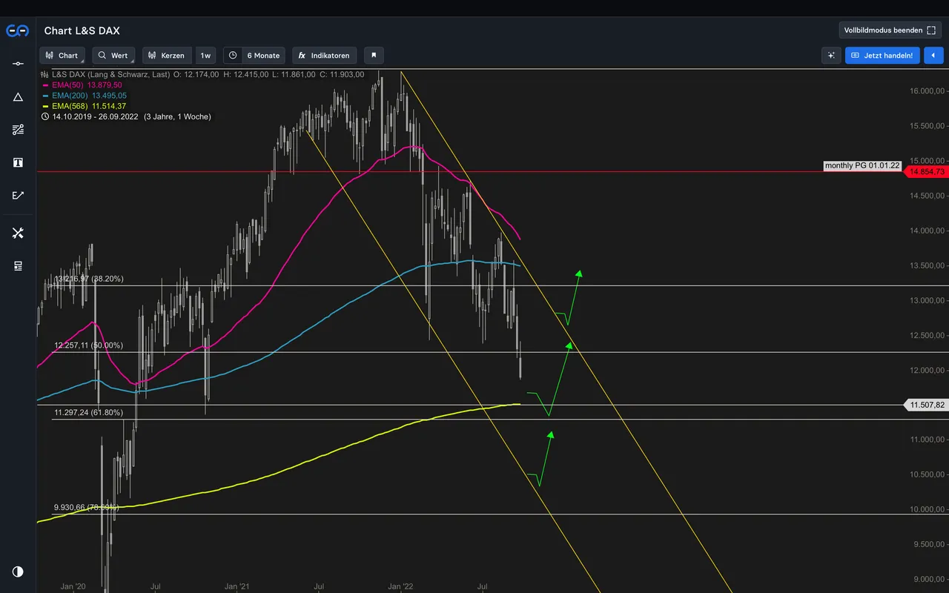Click the 9.930,66 Fibonacci level label
Screen dimensions: 949x593
pyautogui.click(x=86, y=508)
